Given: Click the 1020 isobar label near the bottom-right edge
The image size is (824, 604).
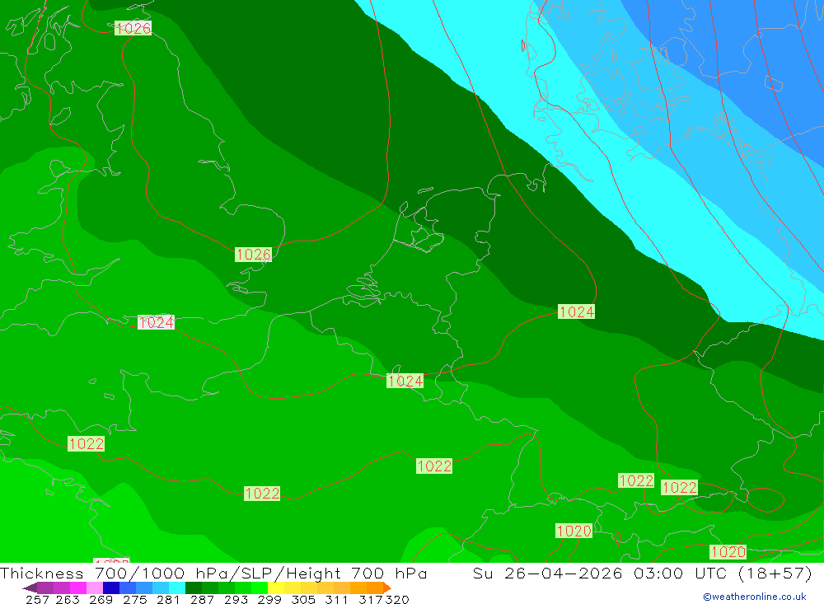Looking at the screenshot, I should 728,551.
